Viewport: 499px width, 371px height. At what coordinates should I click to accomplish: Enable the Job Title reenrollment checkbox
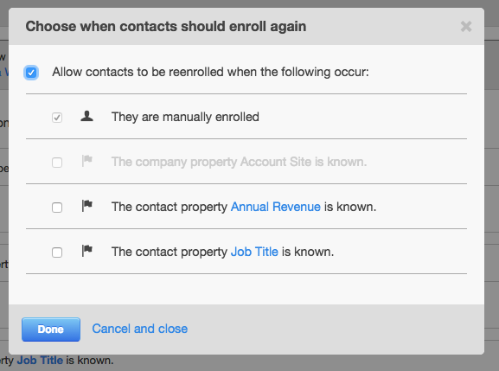coord(57,253)
